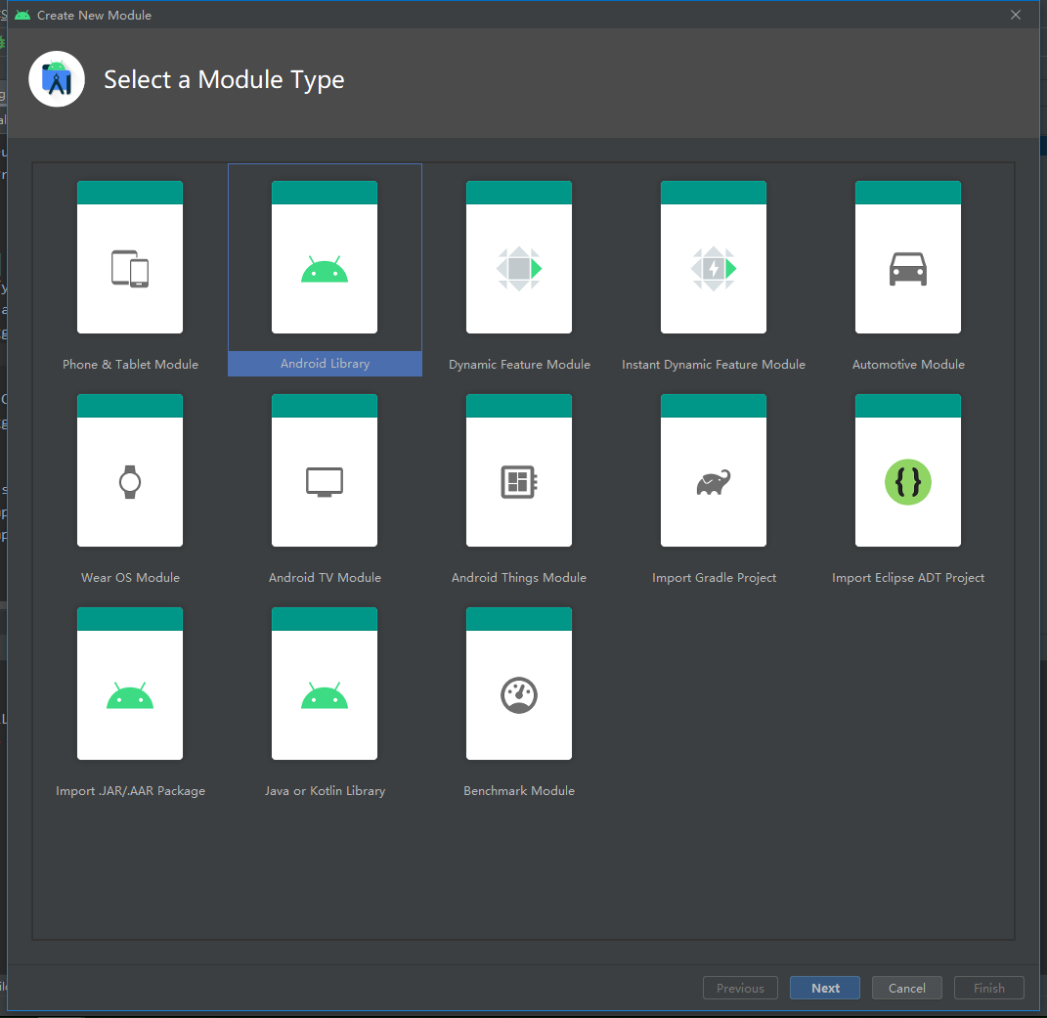Viewport: 1047px width, 1018px height.
Task: Click the 'Android Things Module' label
Action: [x=519, y=577]
